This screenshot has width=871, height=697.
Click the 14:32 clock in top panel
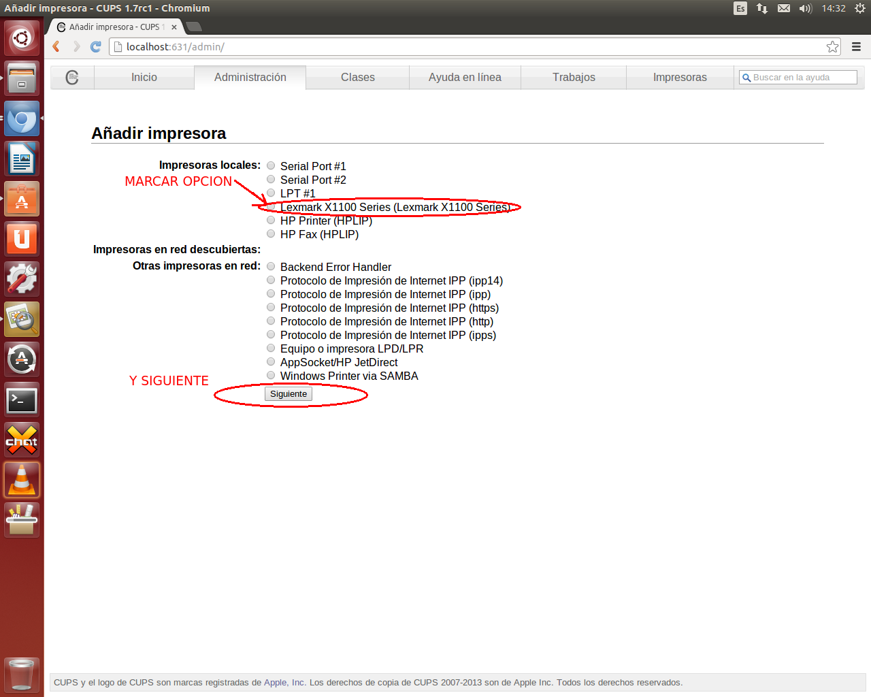pyautogui.click(x=834, y=8)
